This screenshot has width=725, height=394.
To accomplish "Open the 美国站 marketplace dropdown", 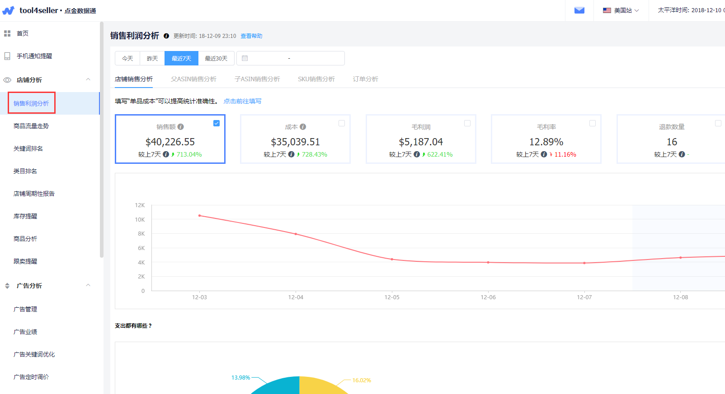I will [x=621, y=10].
